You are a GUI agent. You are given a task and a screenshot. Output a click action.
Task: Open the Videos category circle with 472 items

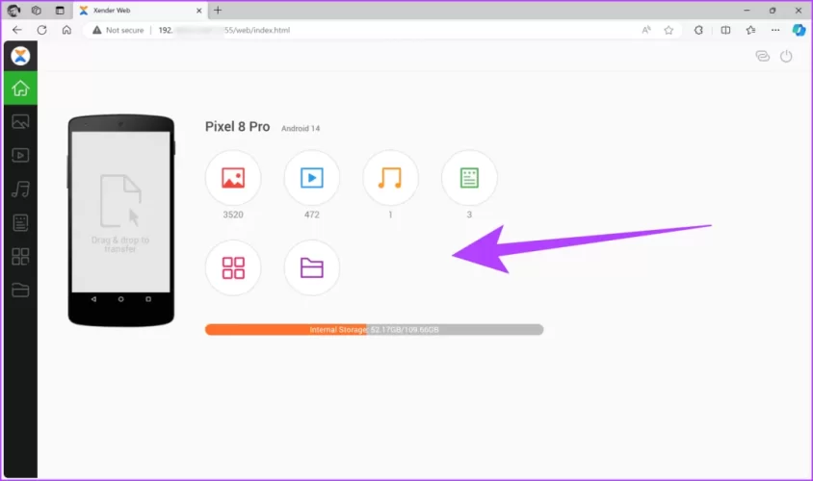click(x=311, y=178)
